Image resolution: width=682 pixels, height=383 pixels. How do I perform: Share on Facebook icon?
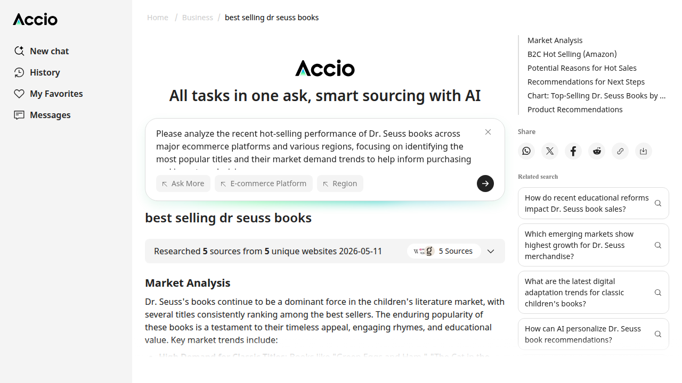point(573,151)
